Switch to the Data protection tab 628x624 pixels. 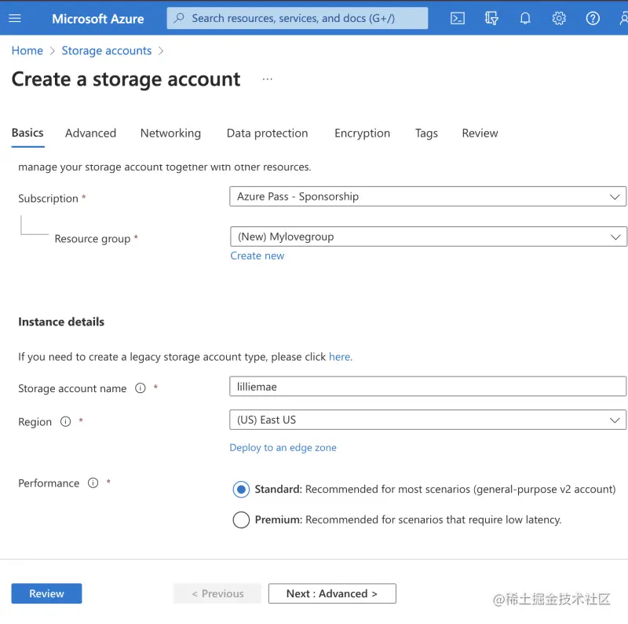point(267,133)
